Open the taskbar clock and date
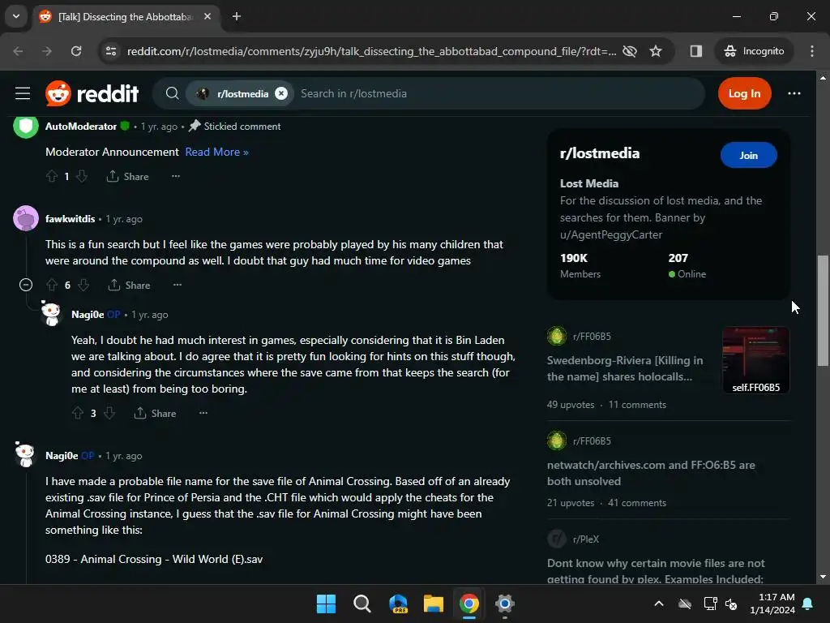 772,604
